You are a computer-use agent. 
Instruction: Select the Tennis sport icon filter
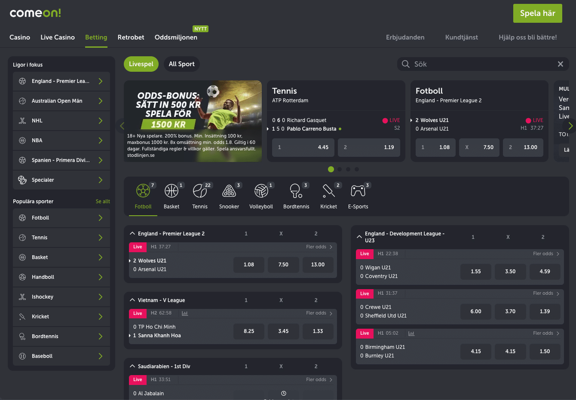click(x=200, y=191)
